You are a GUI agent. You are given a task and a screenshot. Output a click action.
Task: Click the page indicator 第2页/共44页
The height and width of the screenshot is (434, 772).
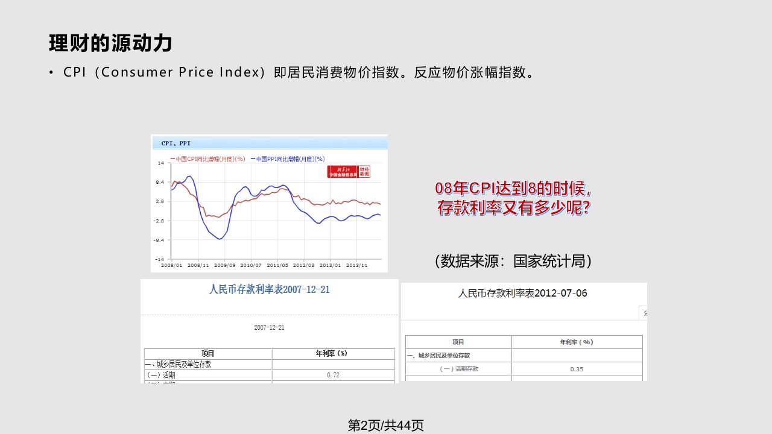click(386, 425)
